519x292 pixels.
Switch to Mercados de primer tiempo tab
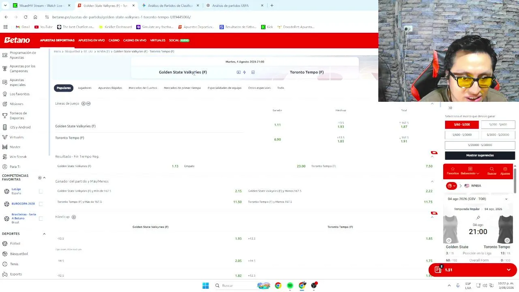pos(182,88)
